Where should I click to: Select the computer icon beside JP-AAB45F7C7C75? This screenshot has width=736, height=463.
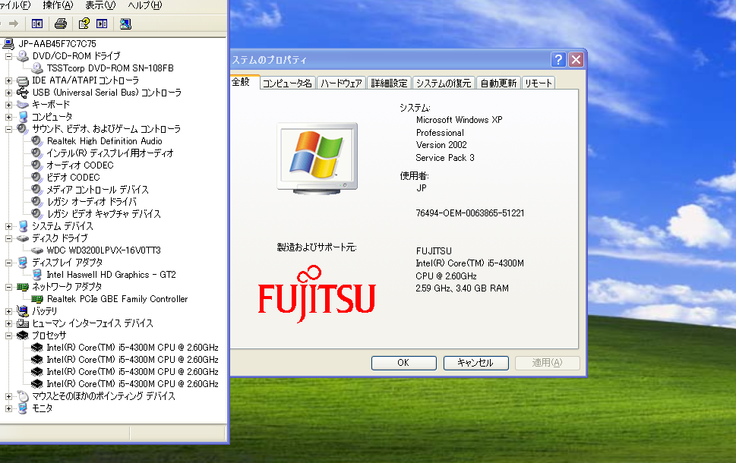pyautogui.click(x=8, y=43)
